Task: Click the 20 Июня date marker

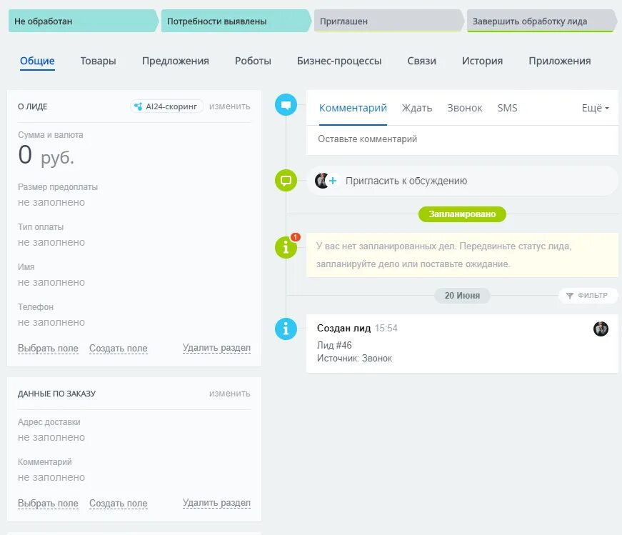Action: coord(462,296)
